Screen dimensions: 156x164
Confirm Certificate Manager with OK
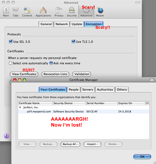142,157
